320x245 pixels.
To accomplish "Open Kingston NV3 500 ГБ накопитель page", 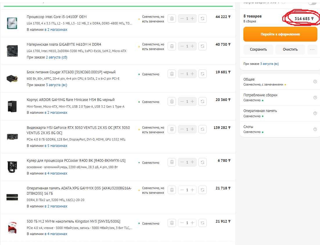I will [x=73, y=221].
